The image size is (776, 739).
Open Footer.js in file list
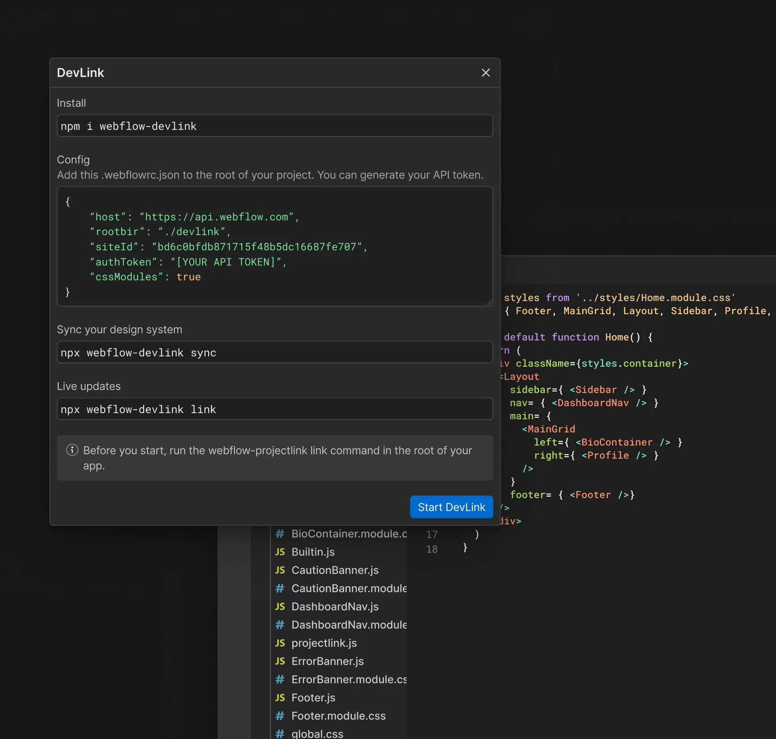click(313, 698)
